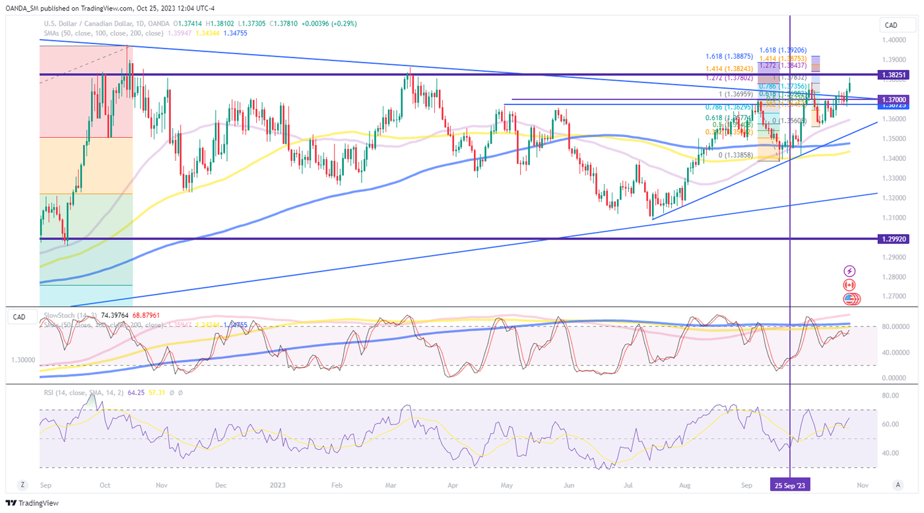The image size is (924, 513).
Task: Open the CAD label in the SlowStoch pane
Action: click(x=20, y=317)
